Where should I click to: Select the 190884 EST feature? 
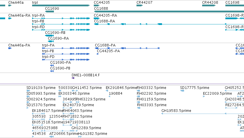(110, 96)
